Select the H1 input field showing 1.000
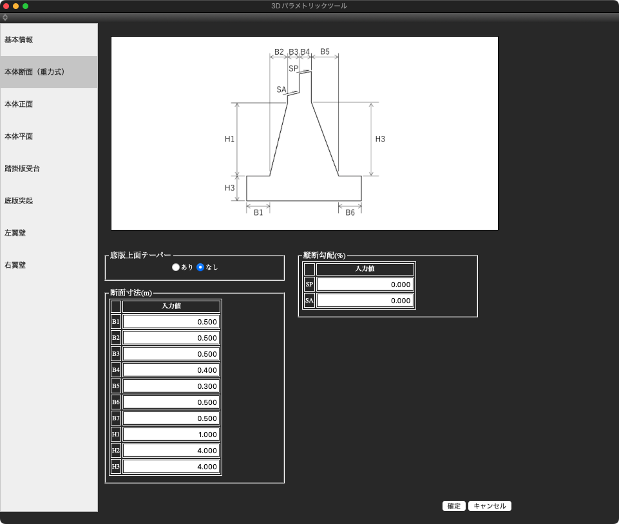619x524 pixels. tap(171, 435)
